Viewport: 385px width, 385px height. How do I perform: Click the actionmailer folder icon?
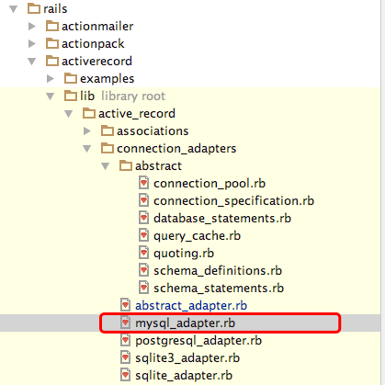(x=52, y=26)
